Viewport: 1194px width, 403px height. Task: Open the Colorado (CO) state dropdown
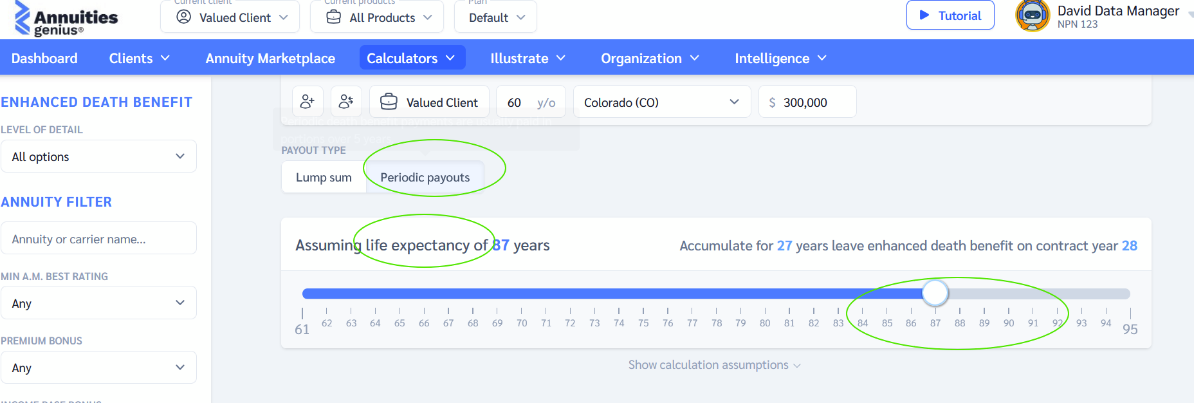pyautogui.click(x=662, y=102)
